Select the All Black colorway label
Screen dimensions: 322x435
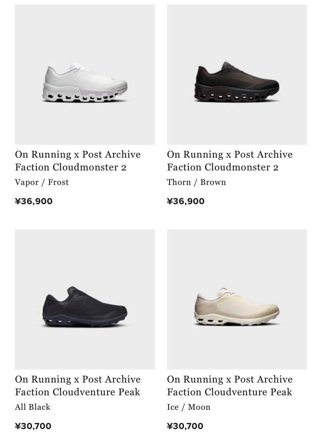[x=33, y=407]
